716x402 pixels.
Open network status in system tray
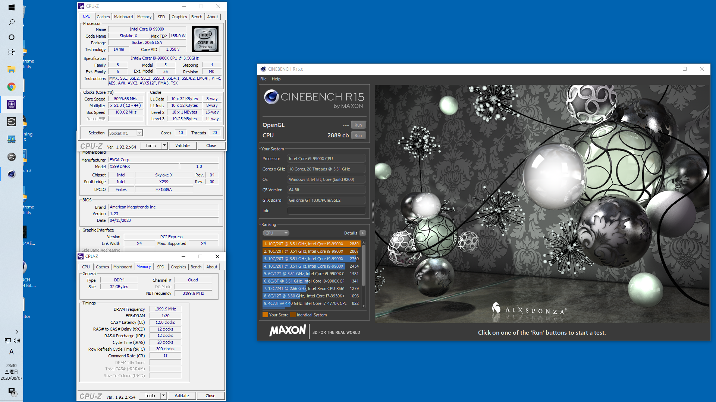click(7, 341)
